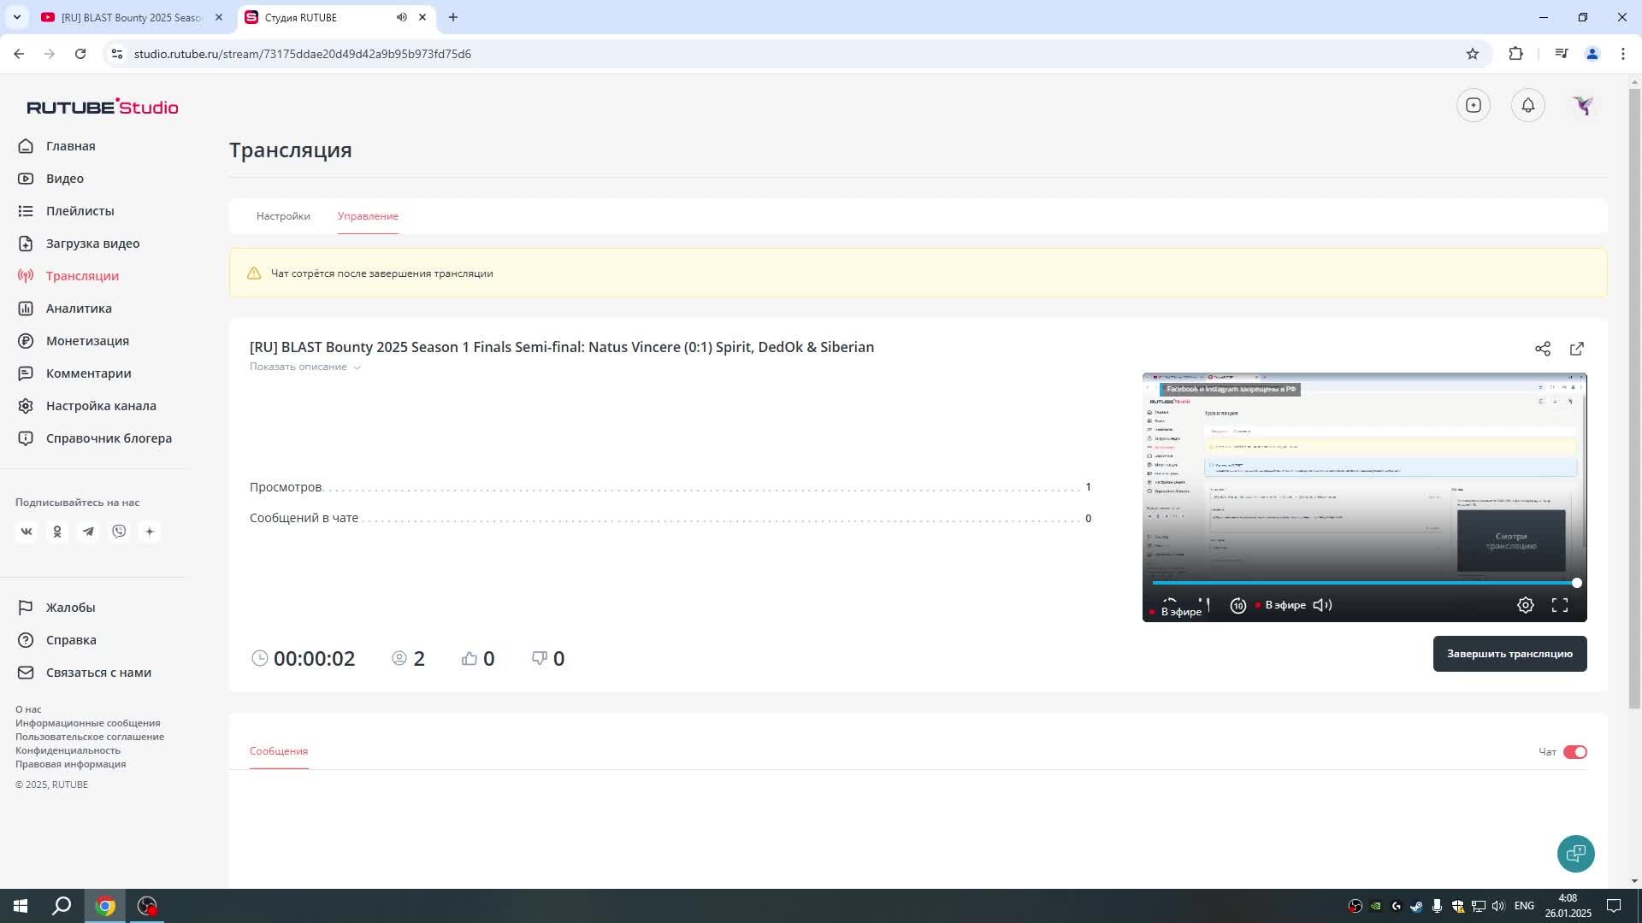
Task: Mute the Студия RUTUBE tab audio
Action: coord(401,17)
